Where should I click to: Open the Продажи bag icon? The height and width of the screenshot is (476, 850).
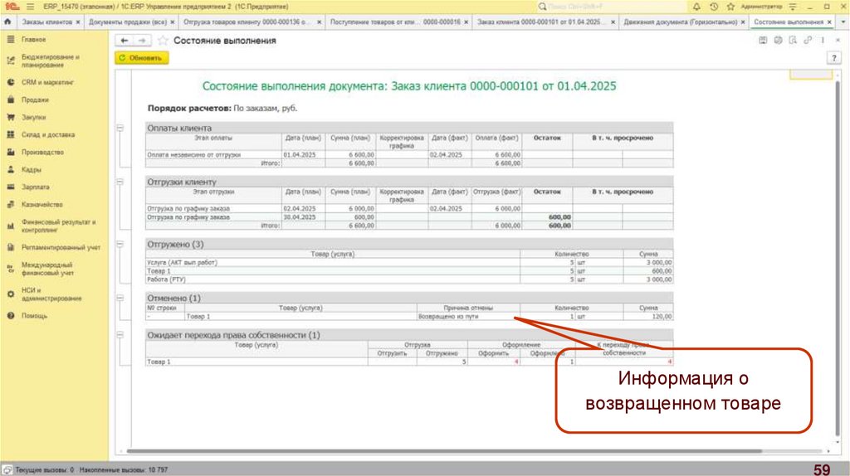[x=10, y=100]
